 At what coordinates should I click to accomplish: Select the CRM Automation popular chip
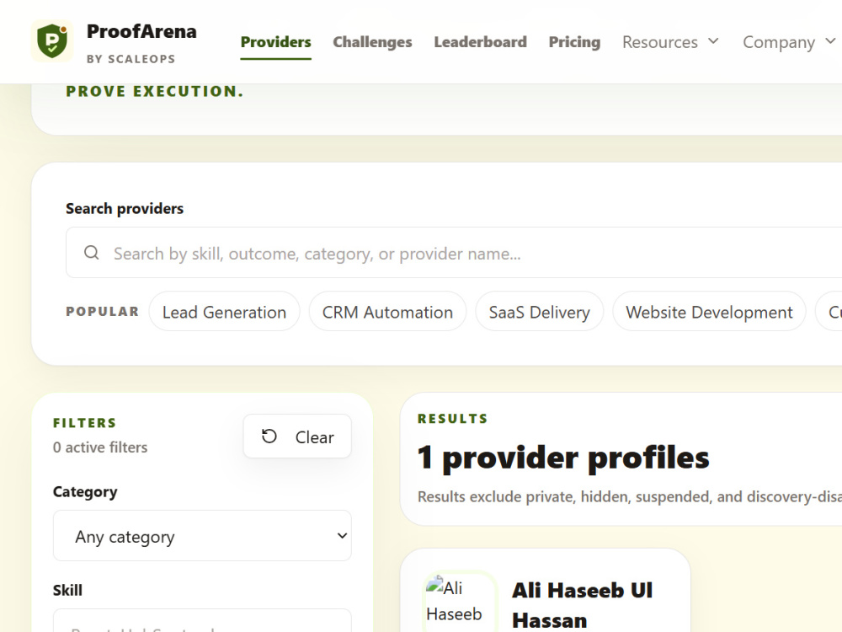[x=387, y=312]
